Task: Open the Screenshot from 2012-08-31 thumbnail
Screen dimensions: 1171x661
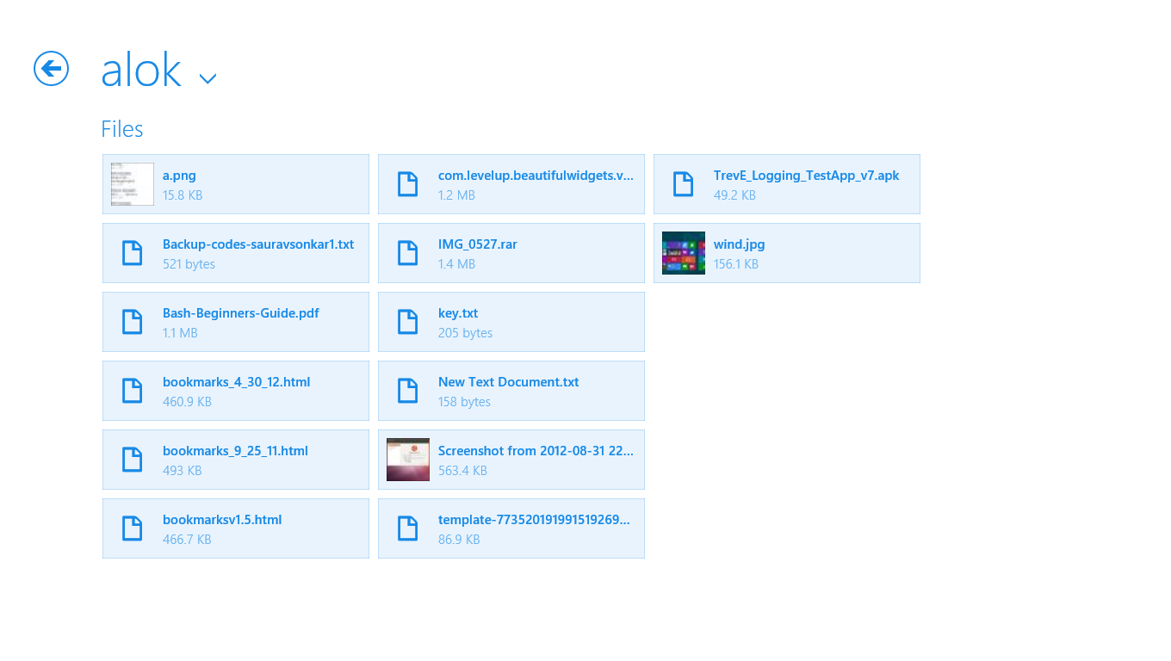Action: pos(408,460)
